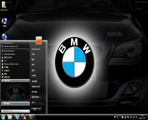Open 腾讯QQ2009 from Start menu
The width and height of the screenshot is (148, 120).
click(x=15, y=58)
